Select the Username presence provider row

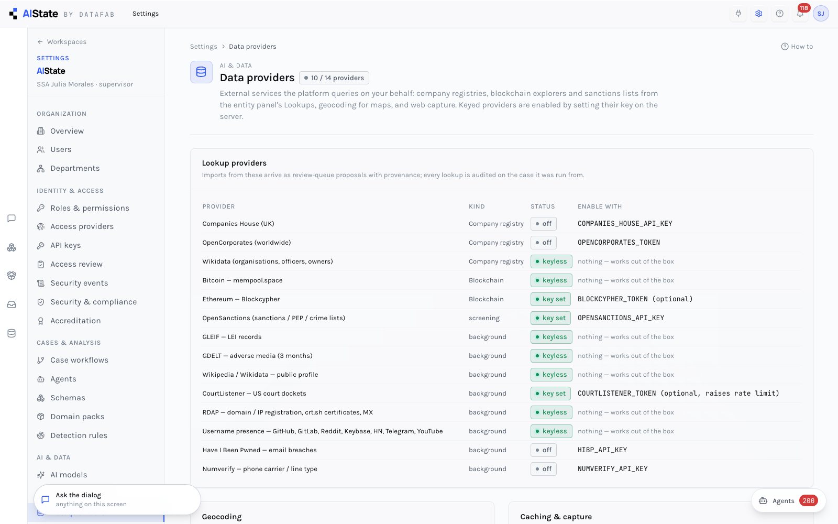(x=502, y=431)
